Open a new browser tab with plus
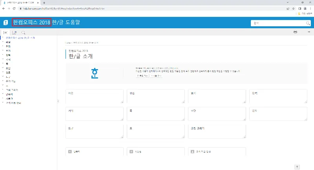 click(x=44, y=3)
